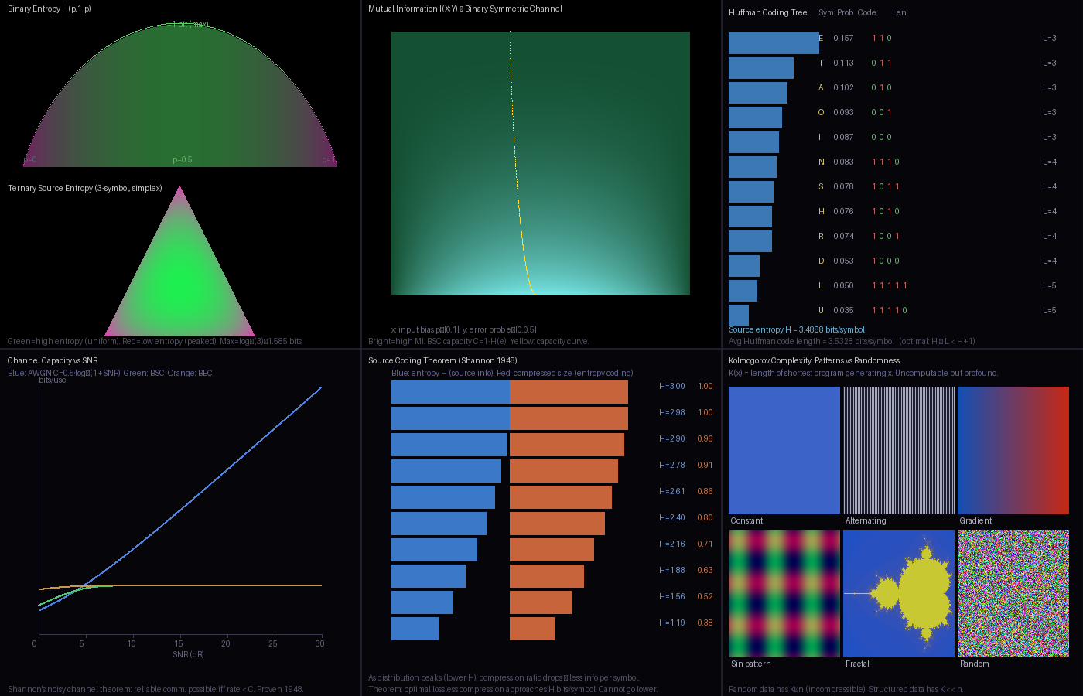The height and width of the screenshot is (696, 1083).
Task: Click the blue entropy bar for H=3.00
Action: 450,392
